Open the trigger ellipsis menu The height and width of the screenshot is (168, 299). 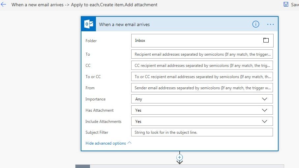pyautogui.click(x=270, y=24)
